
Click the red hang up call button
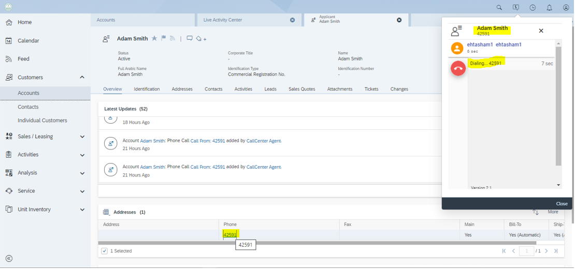[x=458, y=68]
